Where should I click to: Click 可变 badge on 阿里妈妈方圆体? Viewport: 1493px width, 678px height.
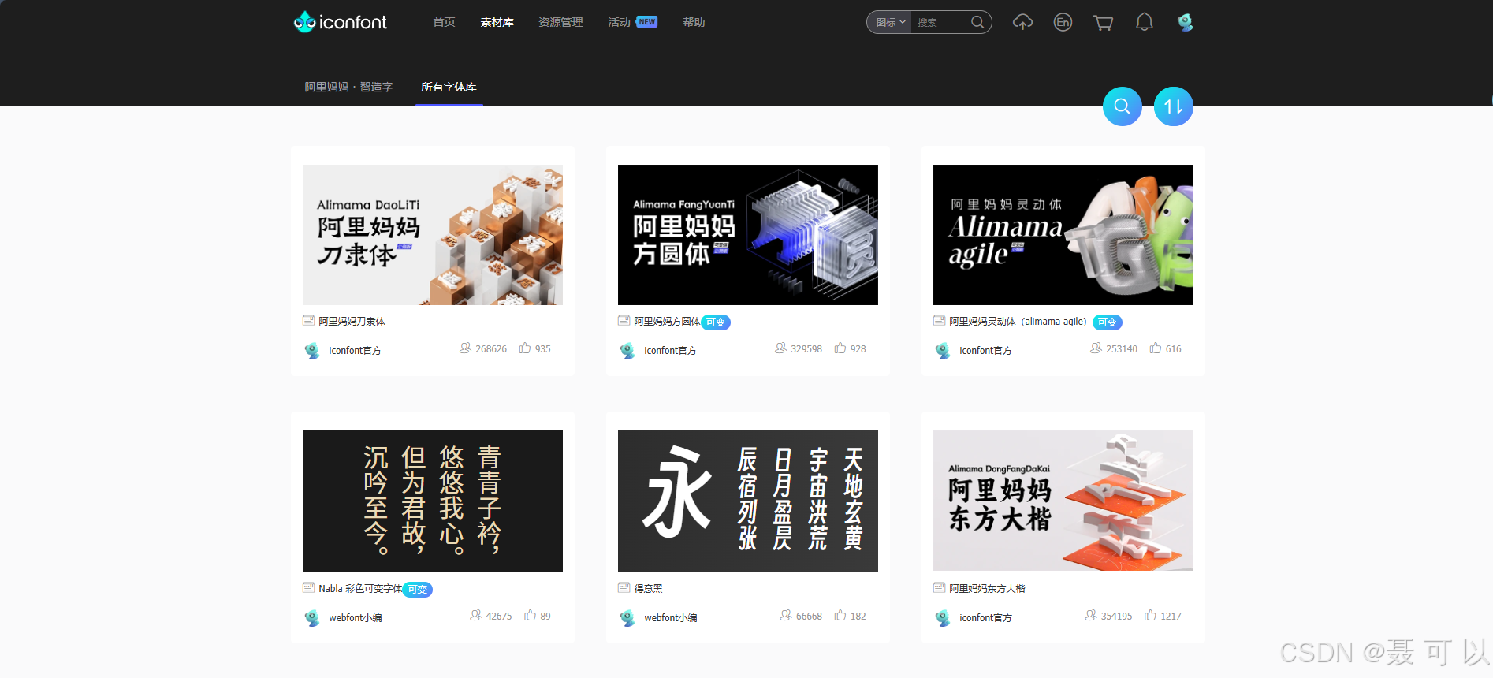tap(716, 322)
